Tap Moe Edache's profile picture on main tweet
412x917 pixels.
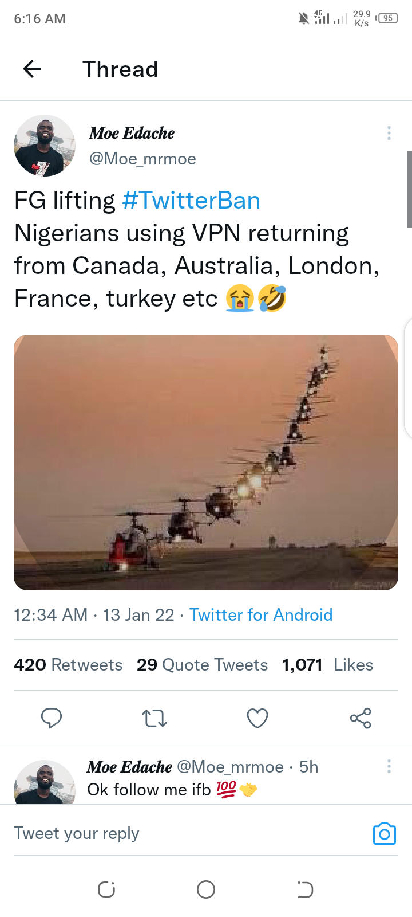coord(45,146)
